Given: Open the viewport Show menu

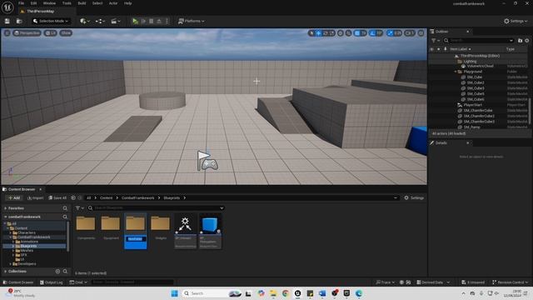Looking at the screenshot, I should [x=66, y=33].
